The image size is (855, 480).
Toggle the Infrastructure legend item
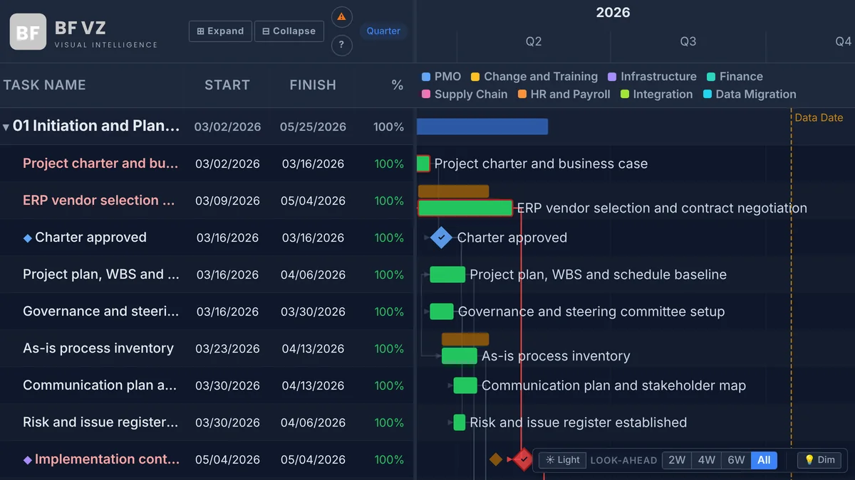point(652,76)
